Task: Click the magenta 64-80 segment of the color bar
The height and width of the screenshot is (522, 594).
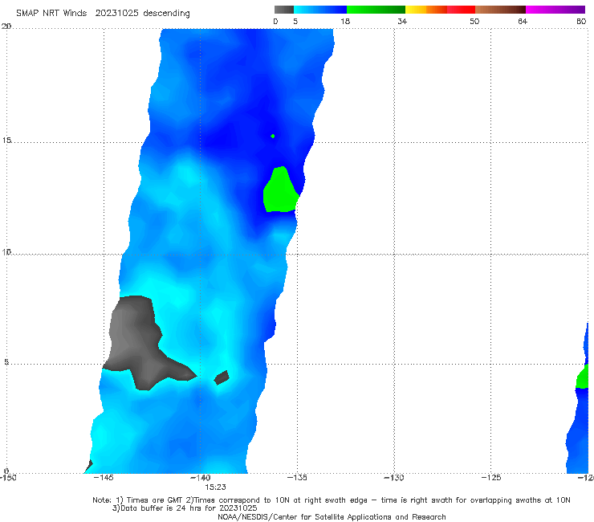Action: pos(555,10)
